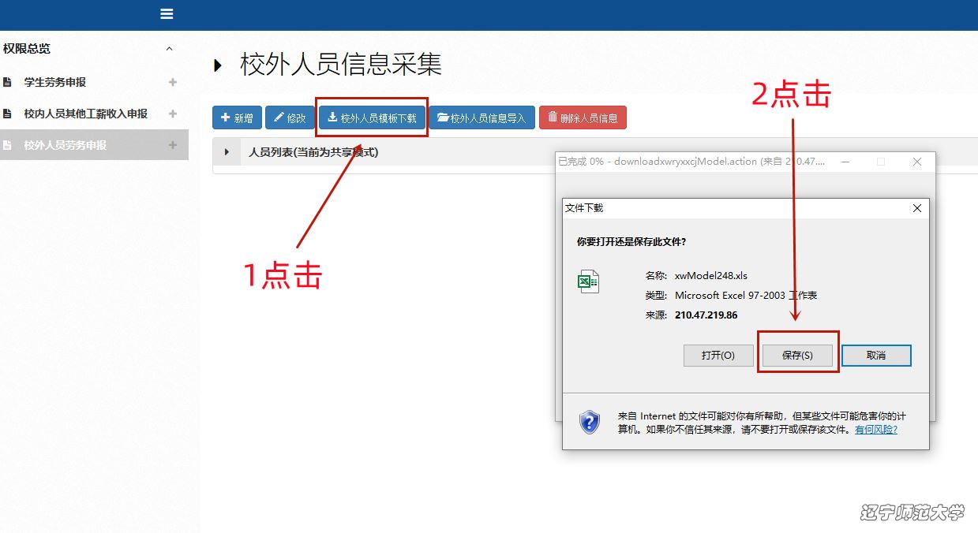Click the 修改 edit button
This screenshot has height=533, width=978.
[290, 117]
